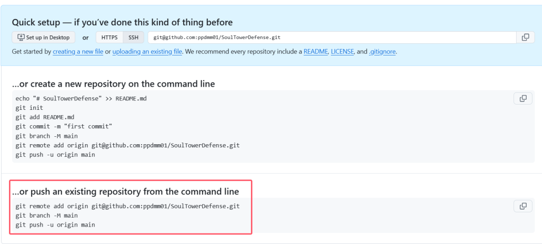Open the creating a new file link
This screenshot has height=244, width=542.
(x=78, y=52)
